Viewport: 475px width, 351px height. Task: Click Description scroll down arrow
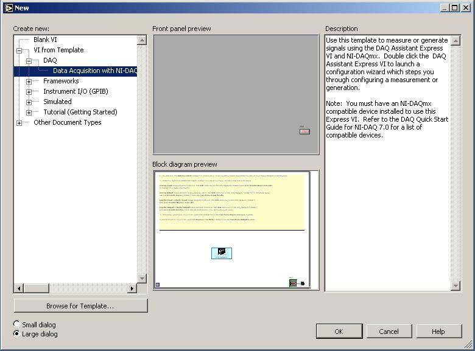pyautogui.click(x=456, y=286)
